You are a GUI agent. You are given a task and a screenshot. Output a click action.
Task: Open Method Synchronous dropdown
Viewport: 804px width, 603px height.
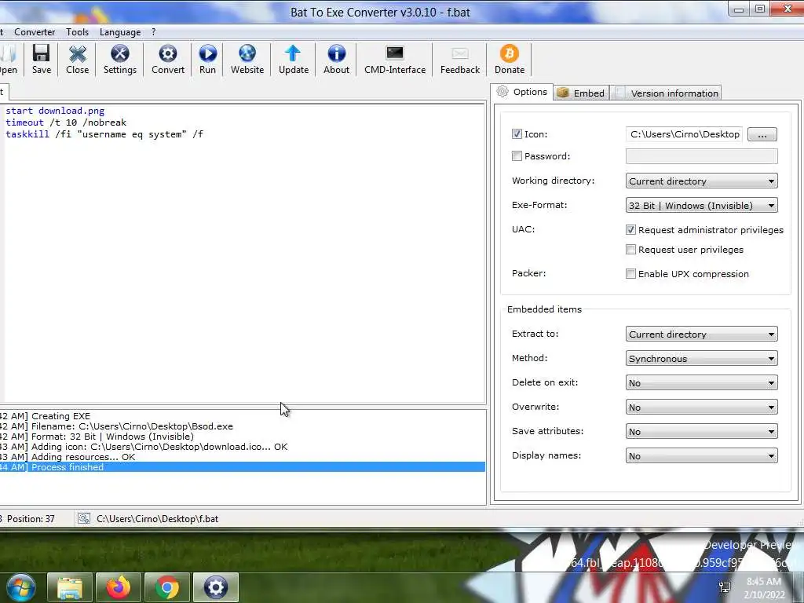701,358
